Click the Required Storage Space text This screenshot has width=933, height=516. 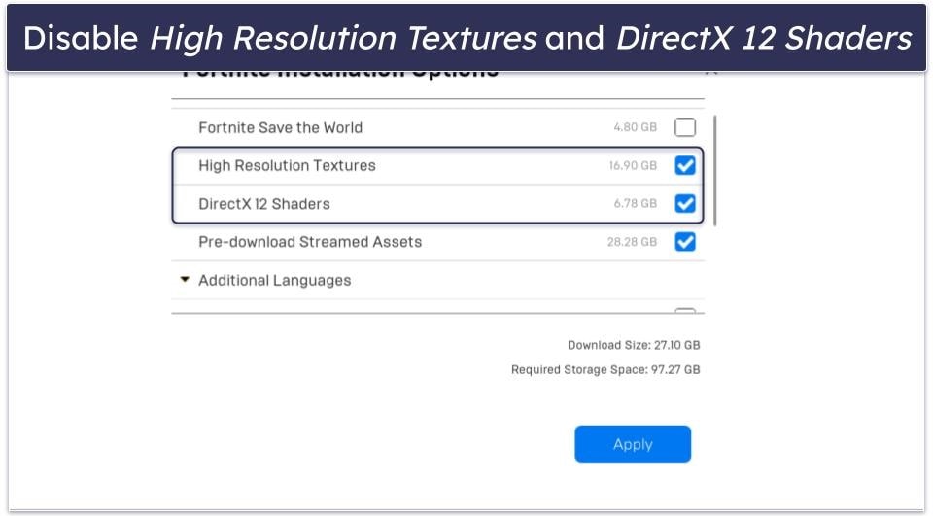pos(605,370)
